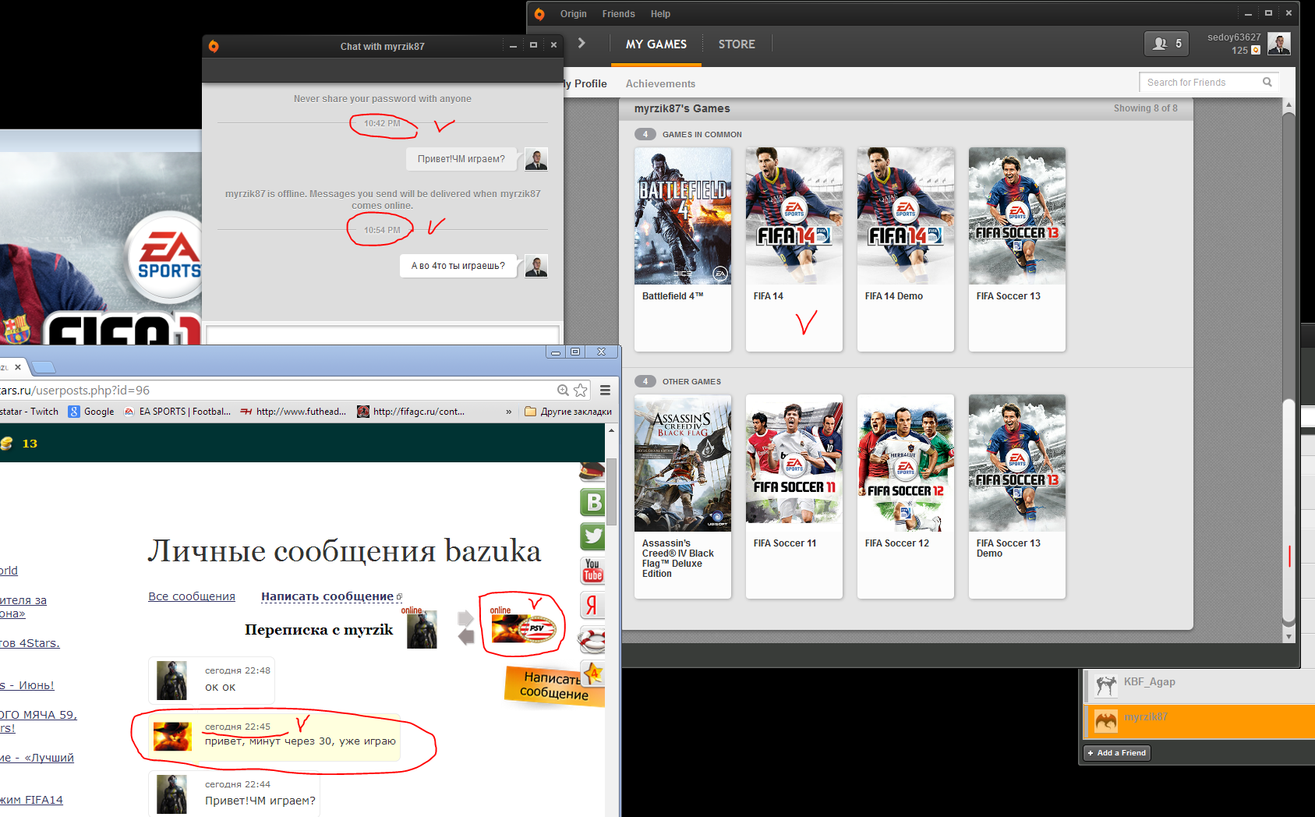Select the FIFA Soccer 13 tile in Games in Common
Screen dimensions: 1315x817
tap(1017, 249)
